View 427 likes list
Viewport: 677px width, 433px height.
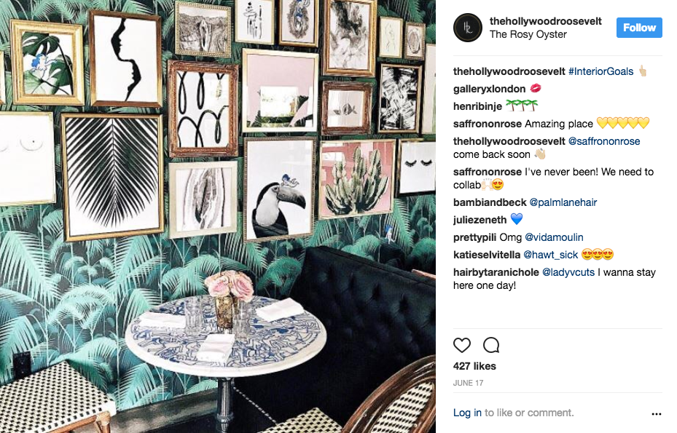tap(474, 366)
